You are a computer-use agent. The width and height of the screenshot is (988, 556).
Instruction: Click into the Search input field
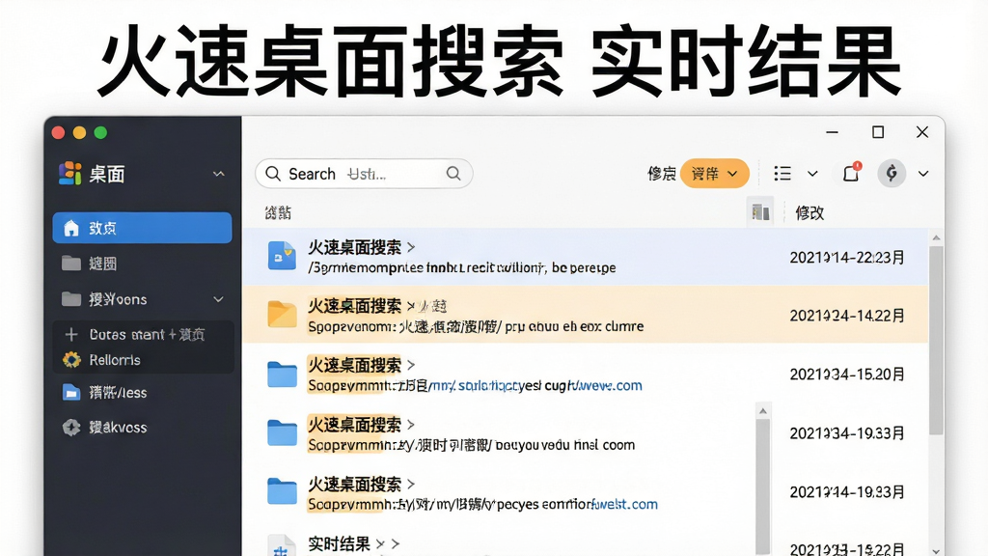[x=364, y=174]
